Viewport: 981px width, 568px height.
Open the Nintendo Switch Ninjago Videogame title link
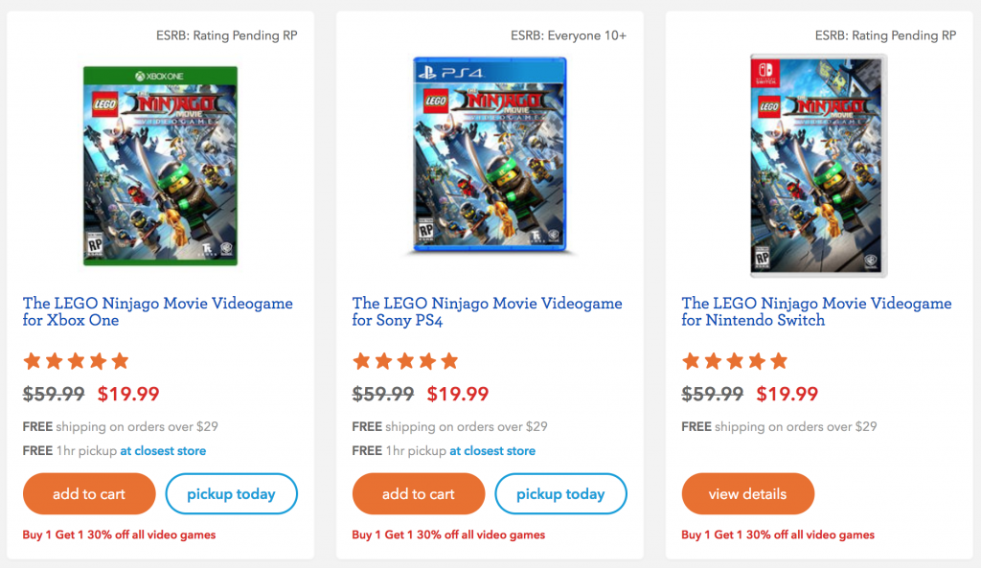coord(816,311)
